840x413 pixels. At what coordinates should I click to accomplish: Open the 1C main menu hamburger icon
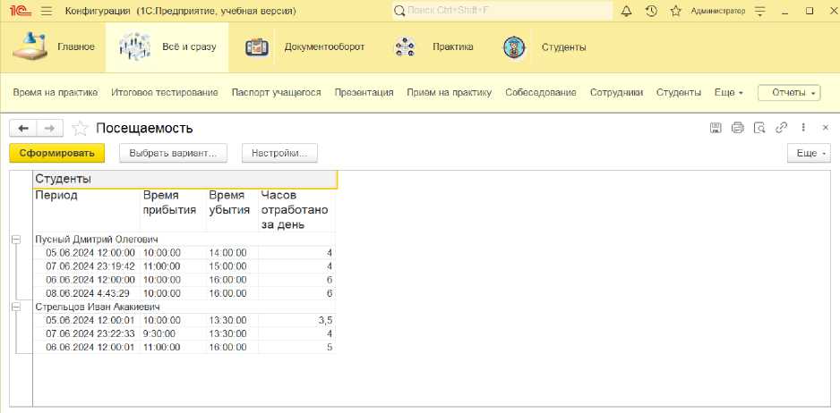(x=47, y=11)
